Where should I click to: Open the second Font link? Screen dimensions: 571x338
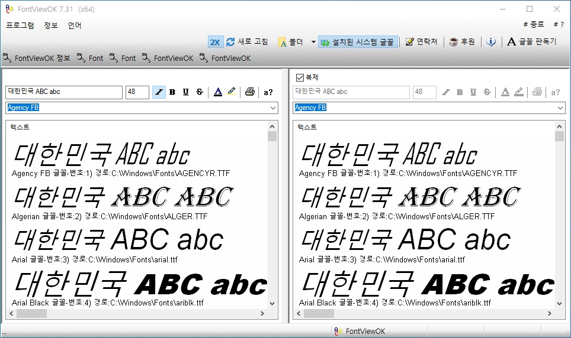123,58
